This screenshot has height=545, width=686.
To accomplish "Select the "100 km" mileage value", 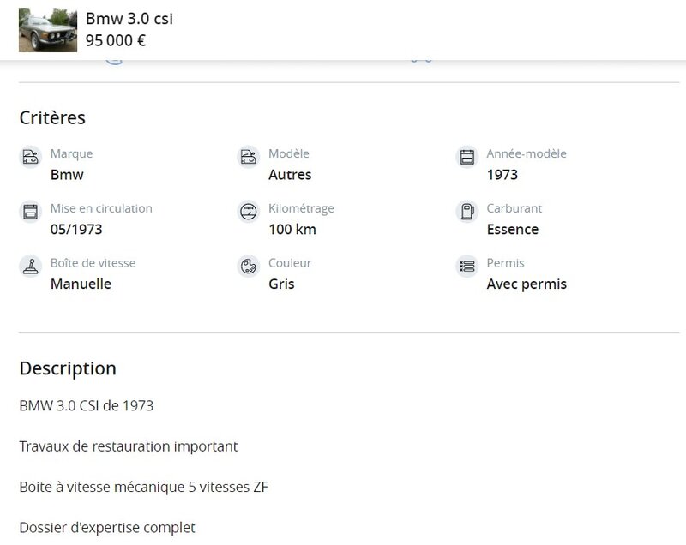I will click(292, 229).
